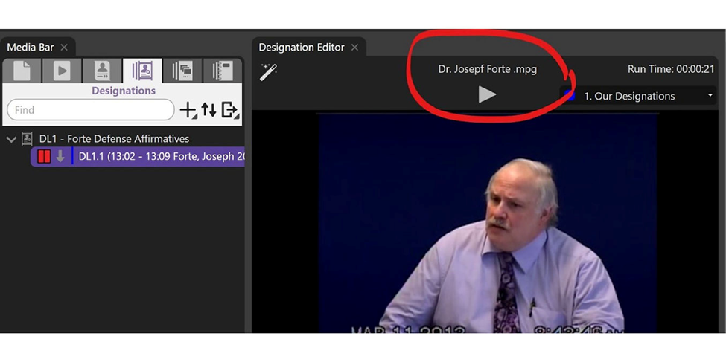Click the red double-bar icon on DL1.1
726x362 pixels.
(44, 156)
